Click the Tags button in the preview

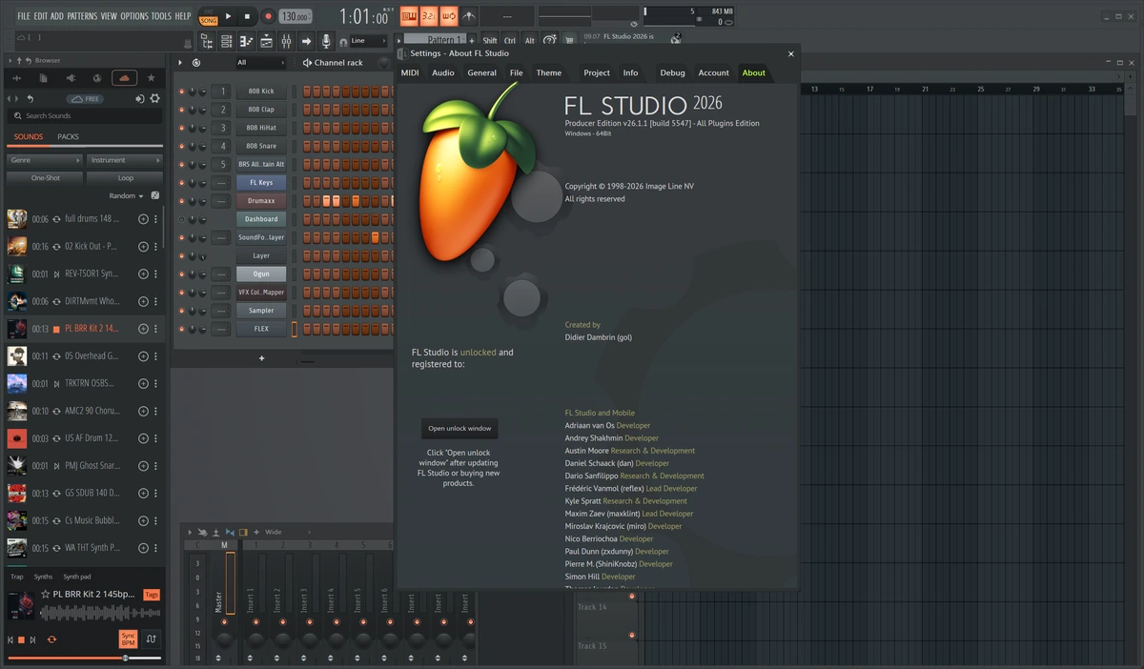click(152, 595)
